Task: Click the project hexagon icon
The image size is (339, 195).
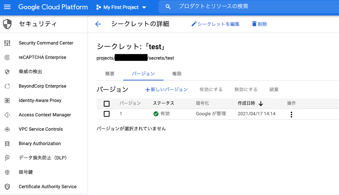Action: pos(98,7)
